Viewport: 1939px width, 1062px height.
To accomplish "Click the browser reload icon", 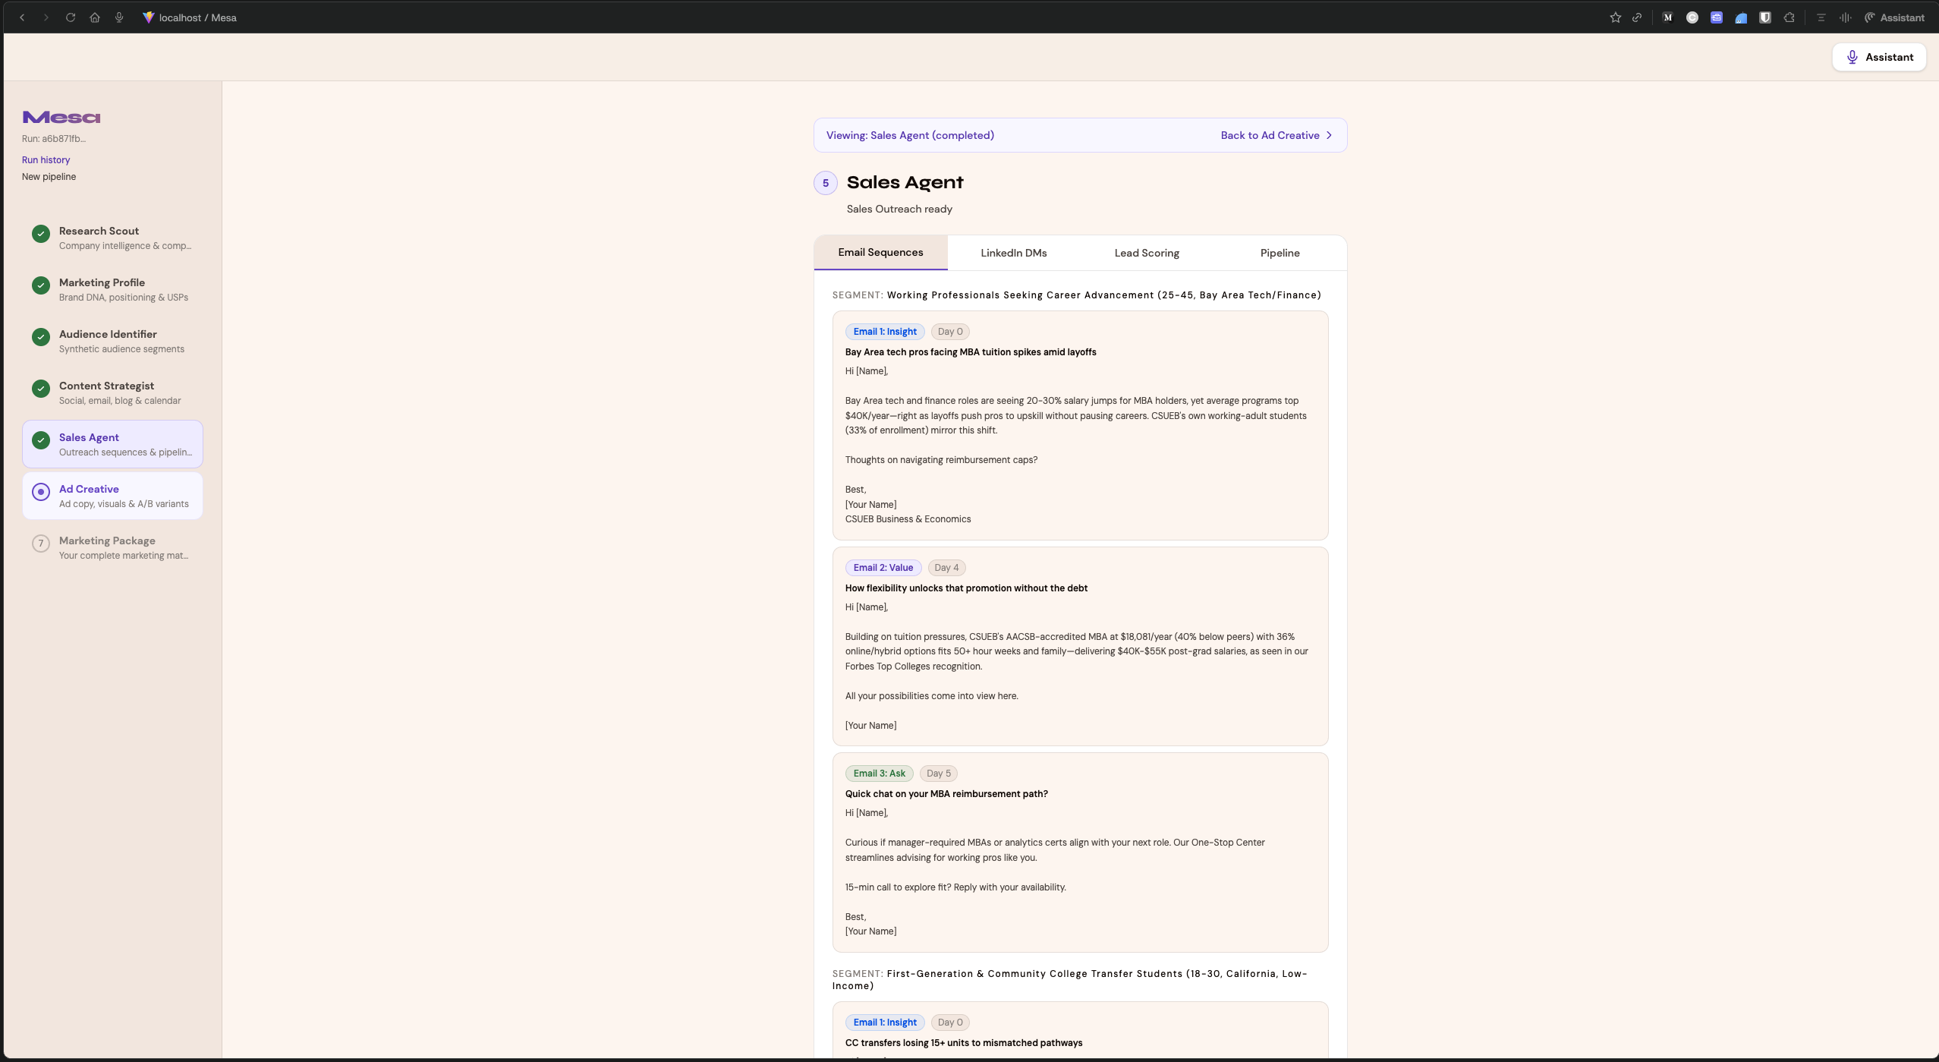I will pos(71,17).
